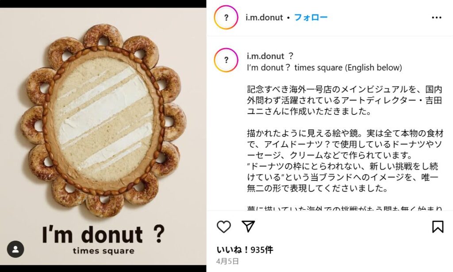The image size is (453, 272).
Task: Open i.m.donut avatar beside the caption
Action: click(226, 60)
